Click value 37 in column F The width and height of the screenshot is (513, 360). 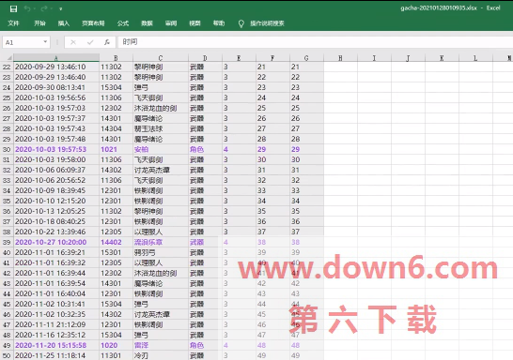(272, 232)
